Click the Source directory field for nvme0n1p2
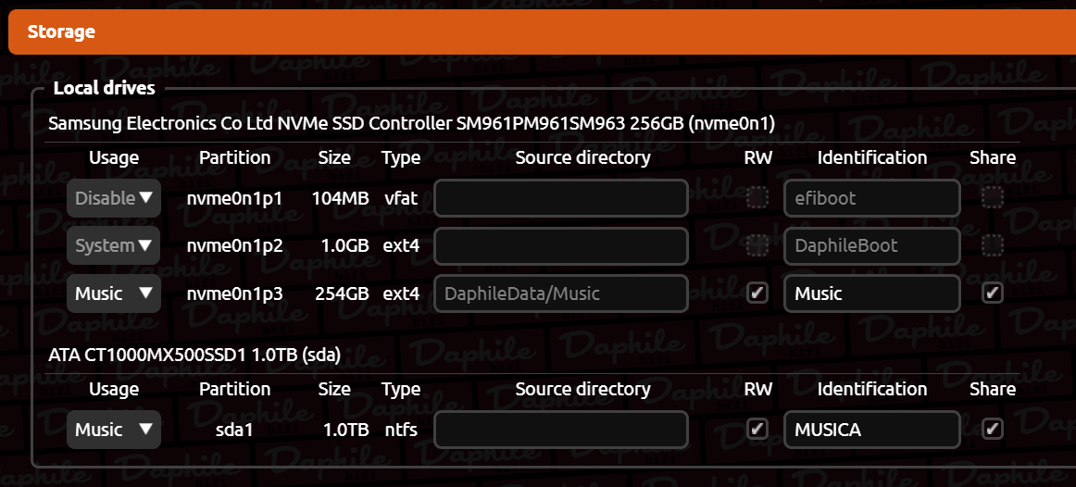This screenshot has width=1076, height=487. click(560, 245)
